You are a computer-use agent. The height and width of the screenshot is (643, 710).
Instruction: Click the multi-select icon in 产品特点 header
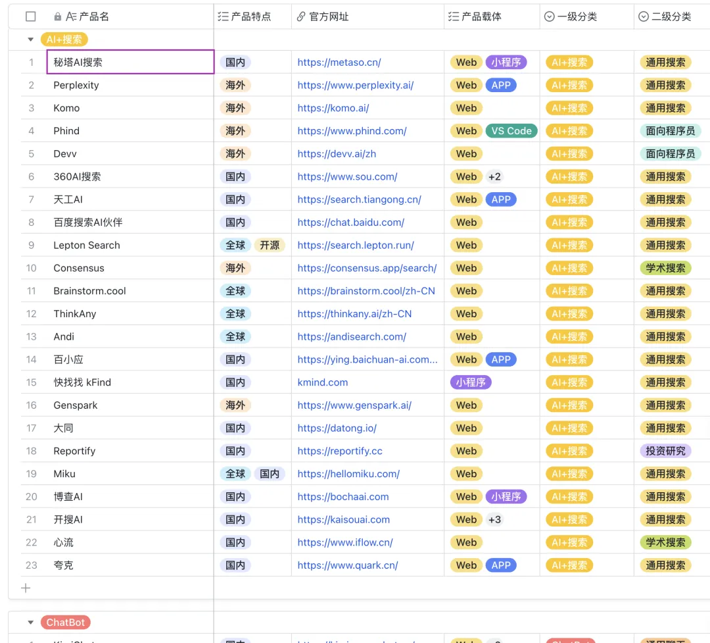[223, 16]
